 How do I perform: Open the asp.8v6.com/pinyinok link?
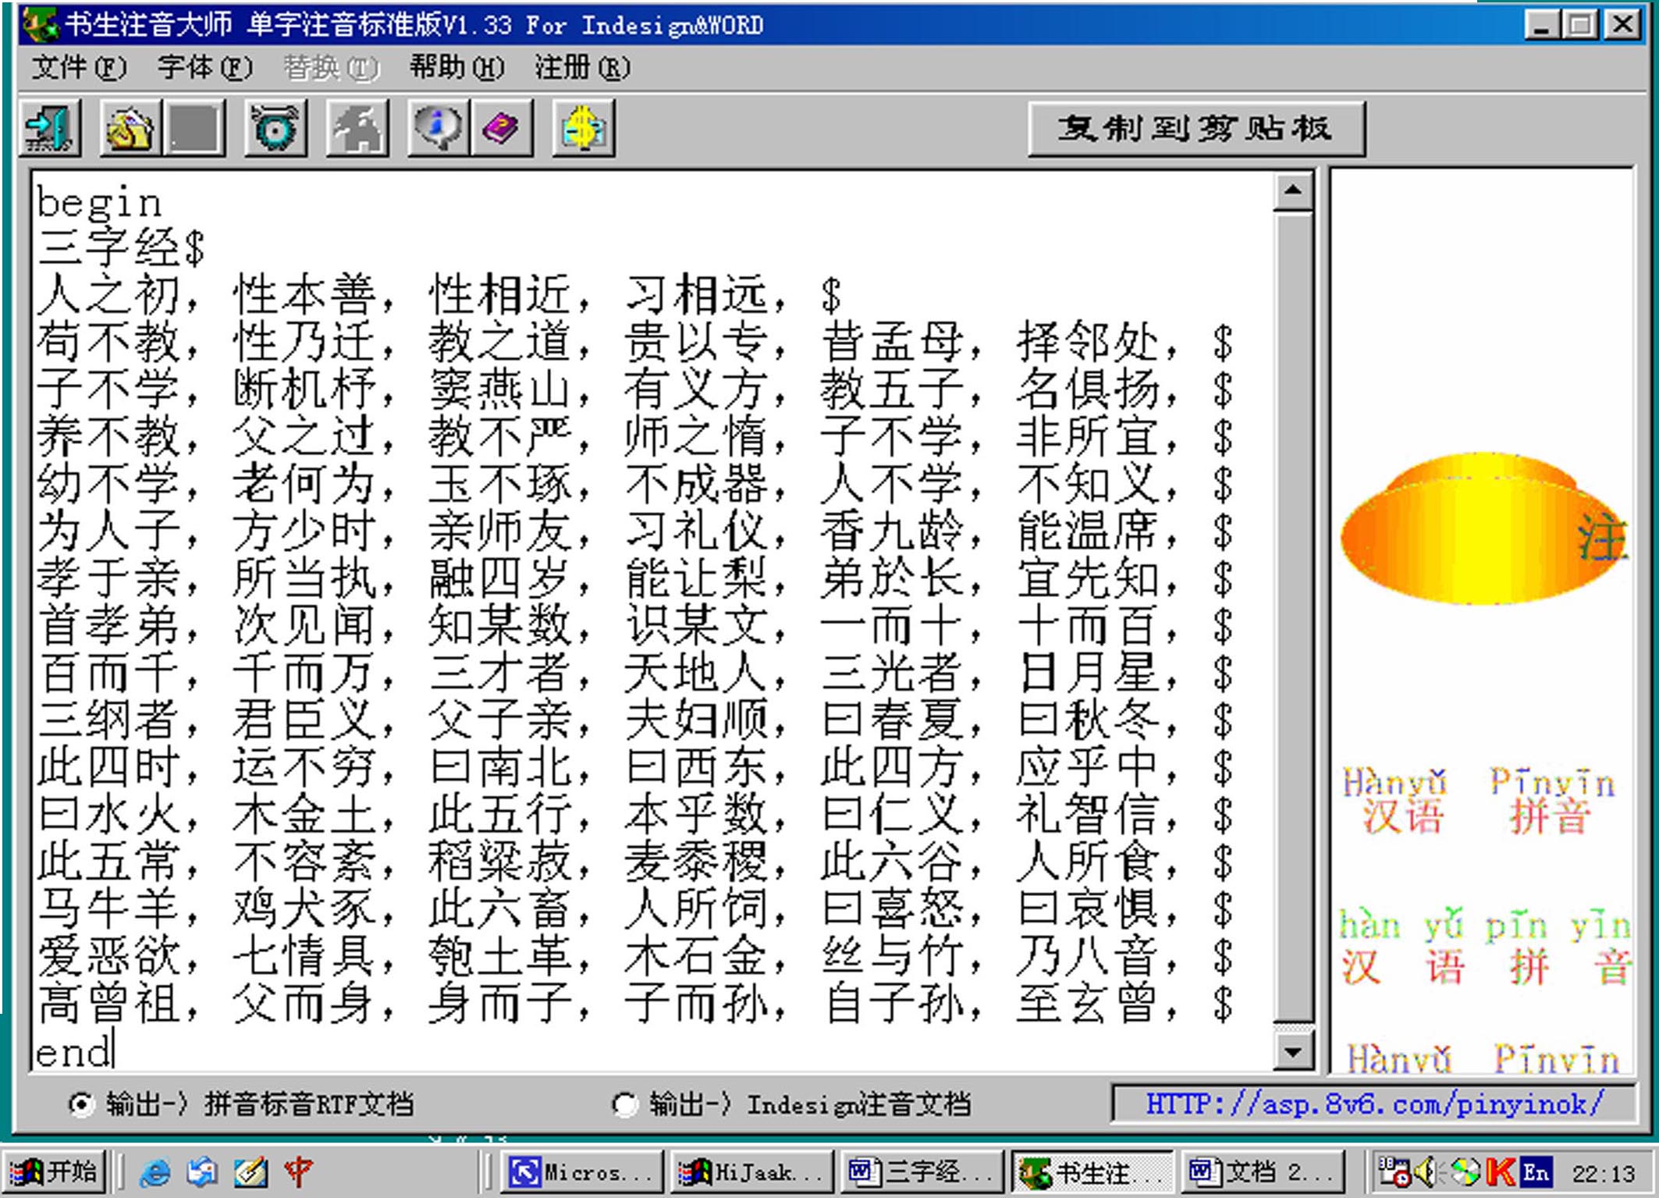pos(1373,1104)
